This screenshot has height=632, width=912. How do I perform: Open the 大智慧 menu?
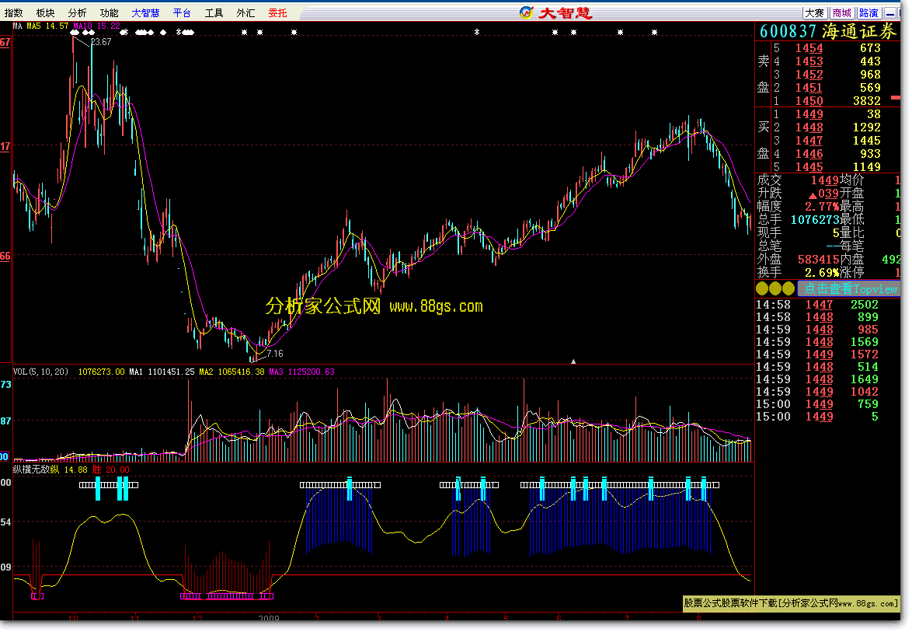[145, 12]
